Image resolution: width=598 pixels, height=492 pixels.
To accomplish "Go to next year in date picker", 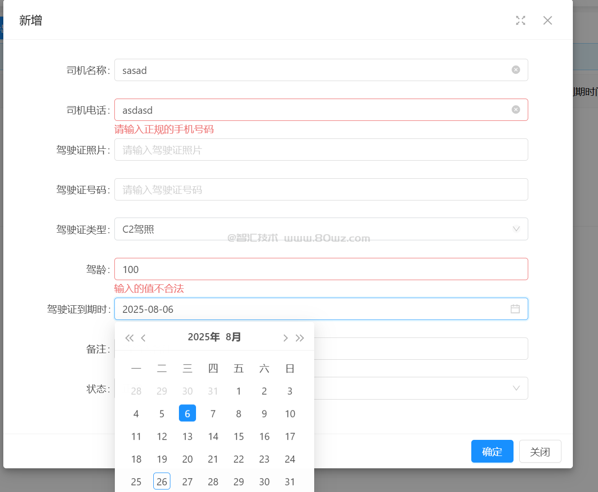I will tap(299, 338).
